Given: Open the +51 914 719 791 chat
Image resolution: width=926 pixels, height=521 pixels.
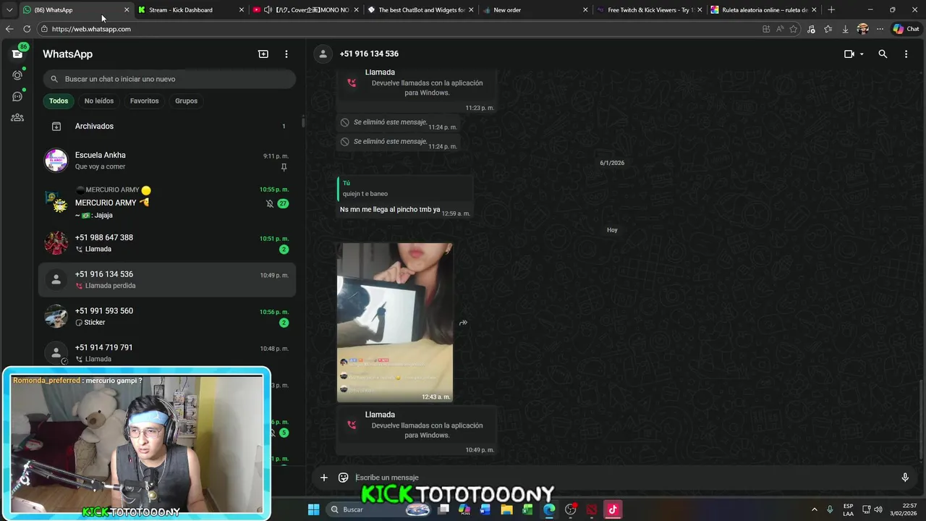Looking at the screenshot, I should tap(167, 353).
